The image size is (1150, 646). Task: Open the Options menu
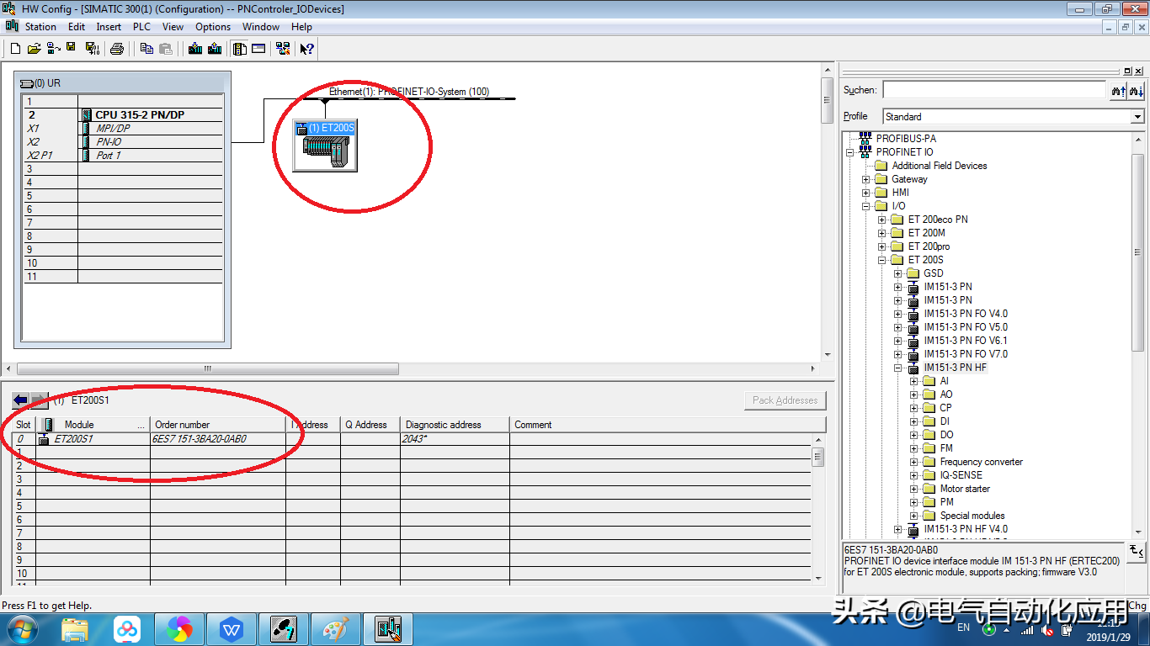[213, 27]
